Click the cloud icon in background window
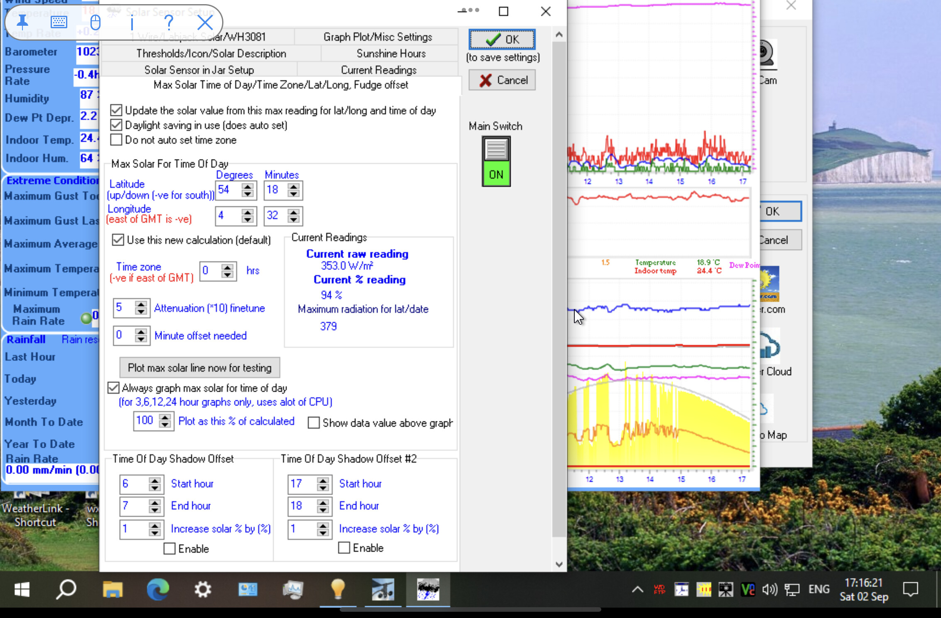The width and height of the screenshot is (941, 618). pyautogui.click(x=769, y=346)
